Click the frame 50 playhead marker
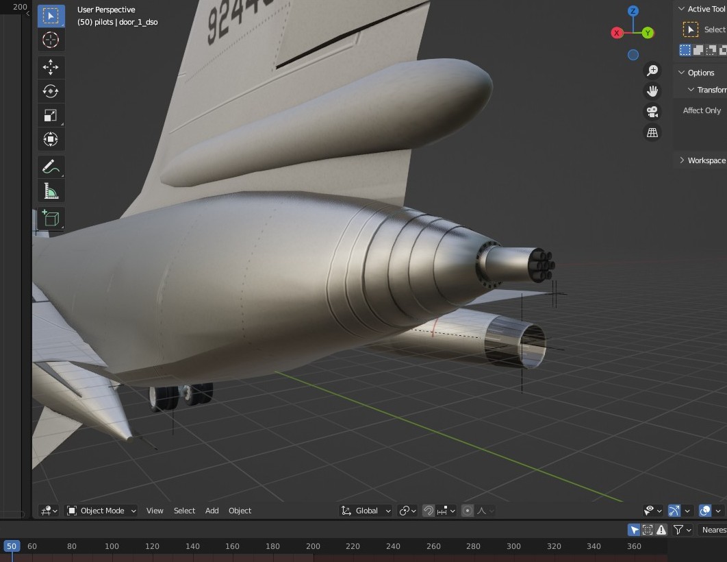The image size is (727, 562). (12, 546)
